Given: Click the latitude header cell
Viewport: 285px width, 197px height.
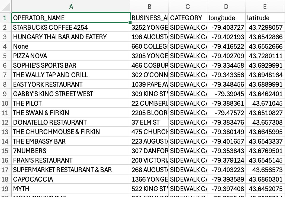Looking at the screenshot, I should 265,18.
